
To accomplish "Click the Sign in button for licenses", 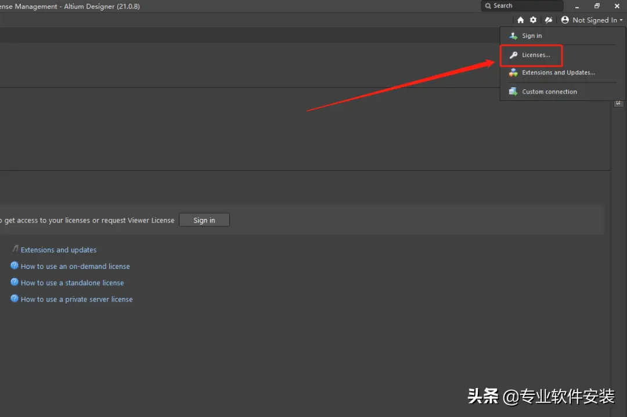I will (x=204, y=220).
